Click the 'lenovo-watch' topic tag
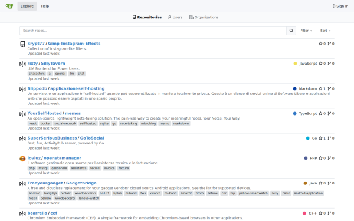 point(88,198)
